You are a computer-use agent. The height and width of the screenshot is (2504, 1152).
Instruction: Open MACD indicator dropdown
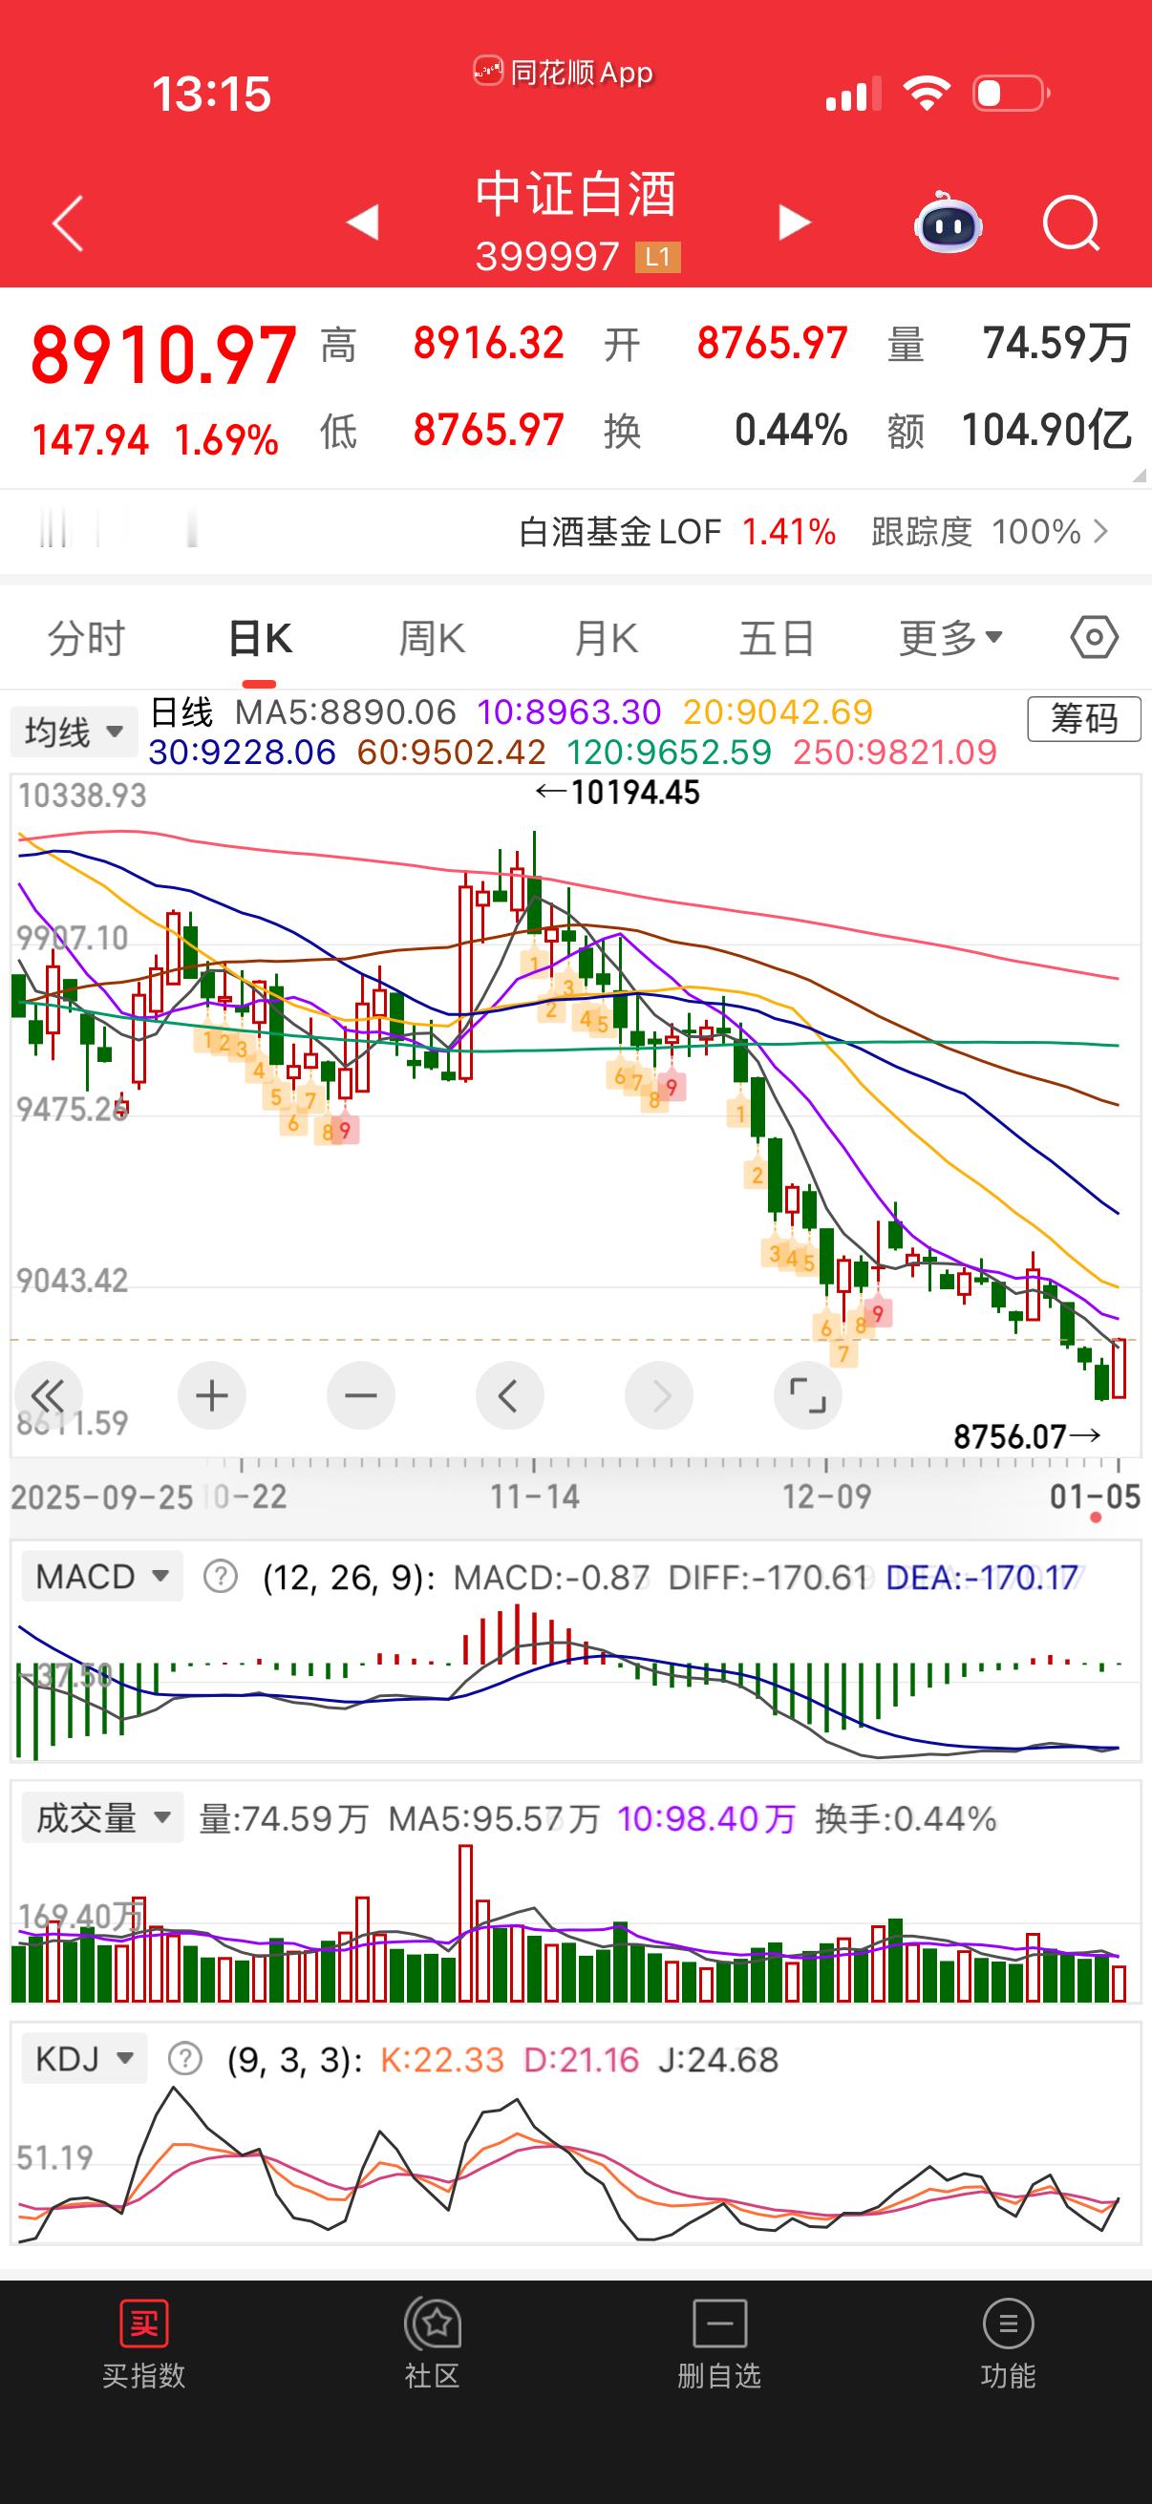pos(102,1576)
